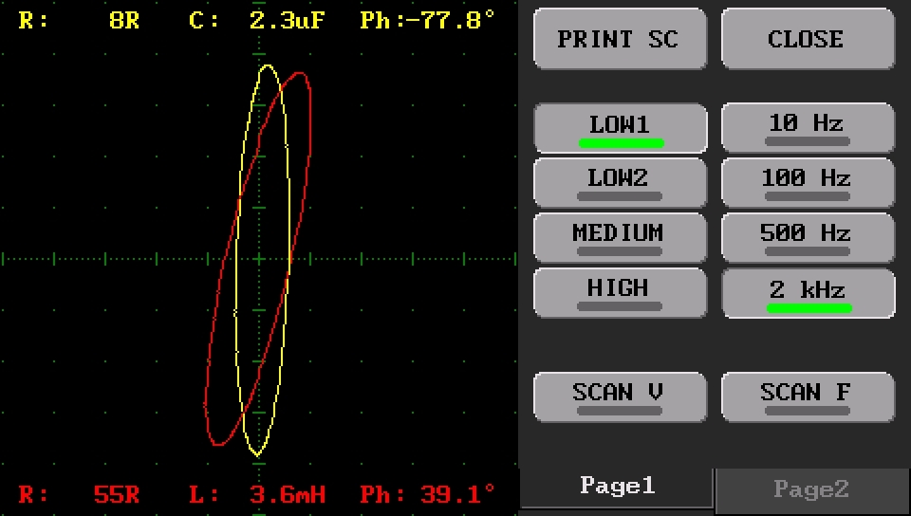Set frequency to 2 kHz
This screenshot has width=911, height=516.
coord(808,292)
